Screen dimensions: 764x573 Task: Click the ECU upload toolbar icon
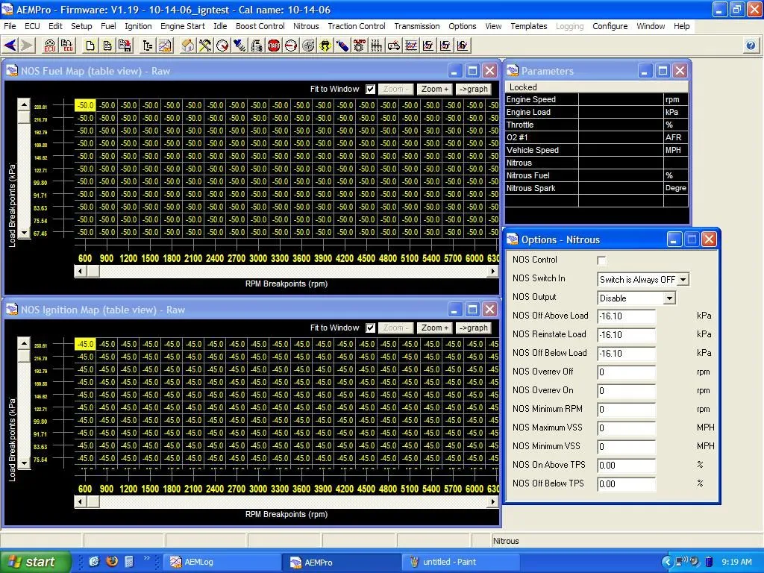(67, 46)
